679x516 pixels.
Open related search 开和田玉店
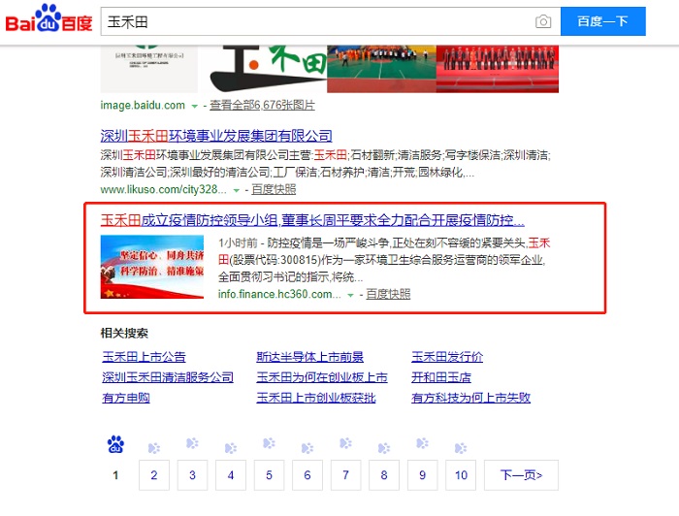[x=441, y=377]
